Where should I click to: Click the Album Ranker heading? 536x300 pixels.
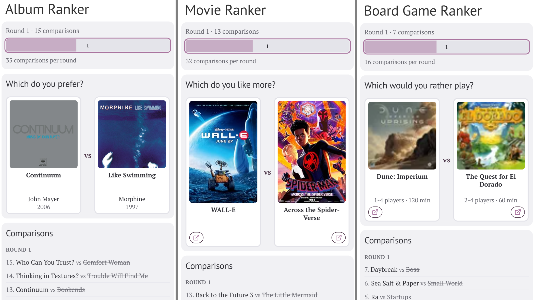47,9
